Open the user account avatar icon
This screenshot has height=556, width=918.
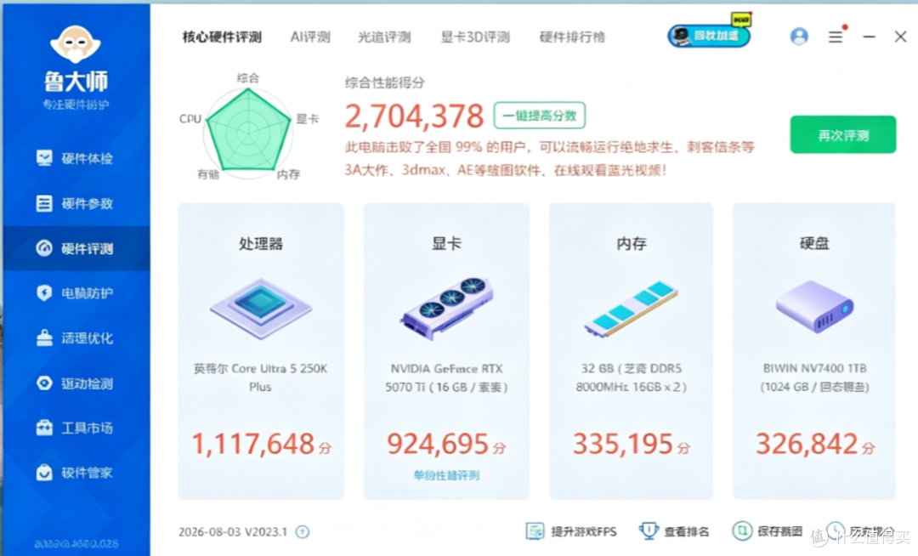[799, 37]
